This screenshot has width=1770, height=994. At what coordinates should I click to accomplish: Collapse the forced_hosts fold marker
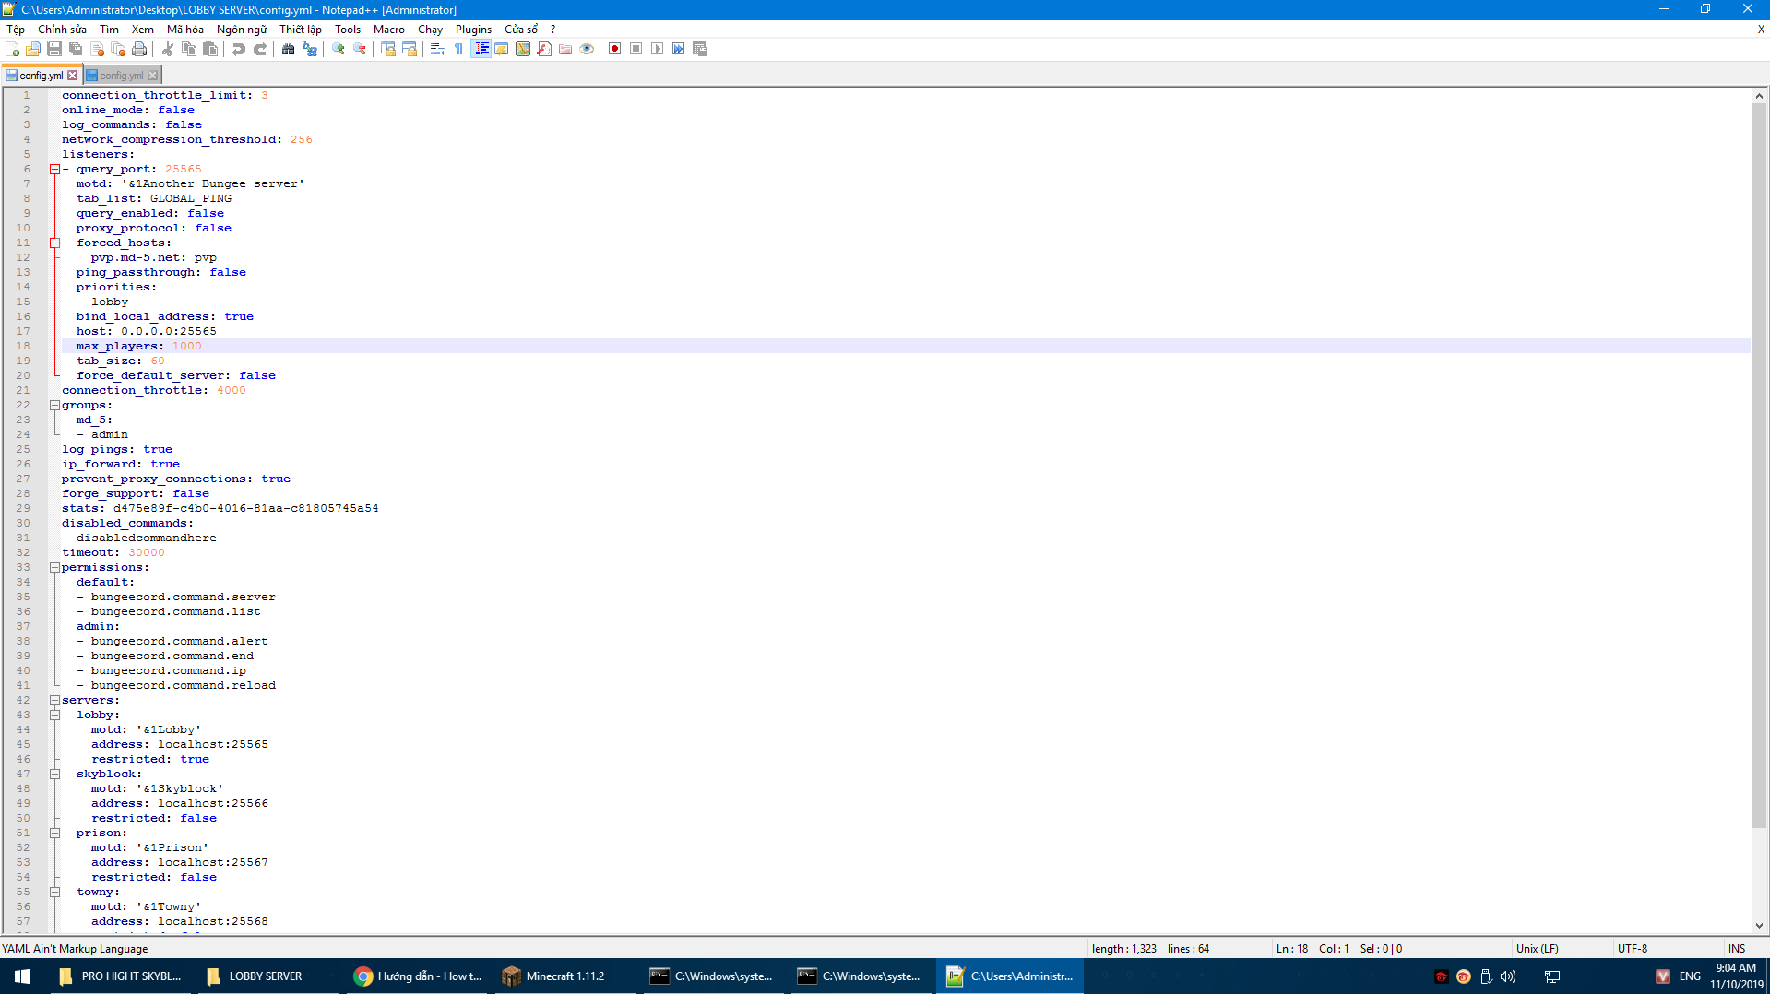click(54, 243)
